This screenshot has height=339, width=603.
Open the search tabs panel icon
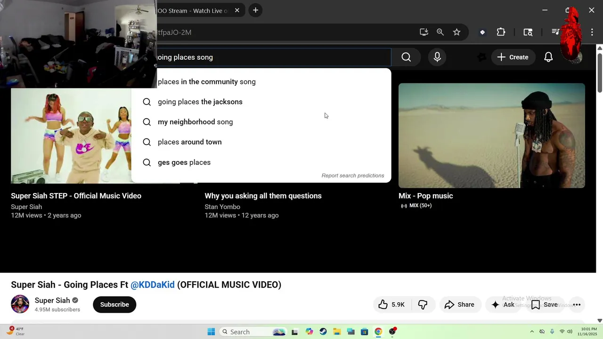click(x=528, y=32)
